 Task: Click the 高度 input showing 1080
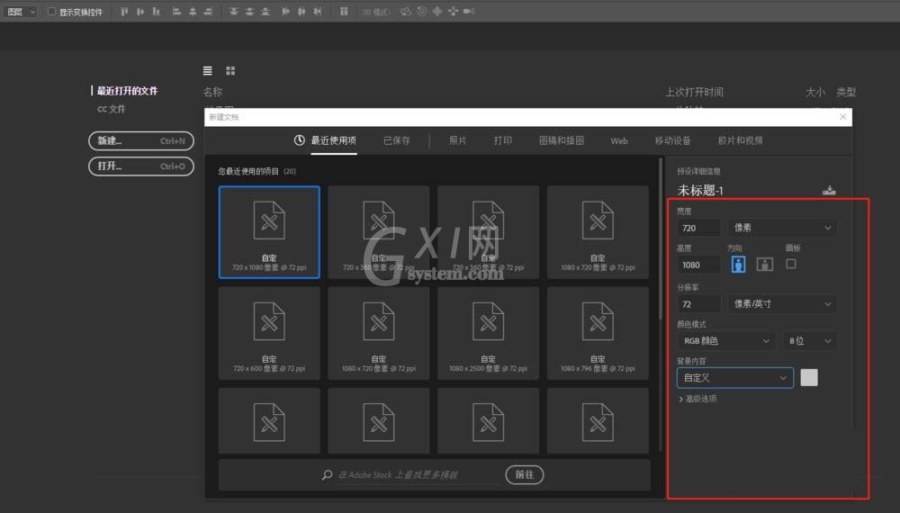pyautogui.click(x=698, y=265)
